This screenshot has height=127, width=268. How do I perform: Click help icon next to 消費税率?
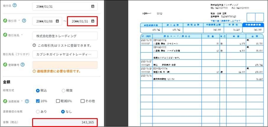click(x=27, y=101)
